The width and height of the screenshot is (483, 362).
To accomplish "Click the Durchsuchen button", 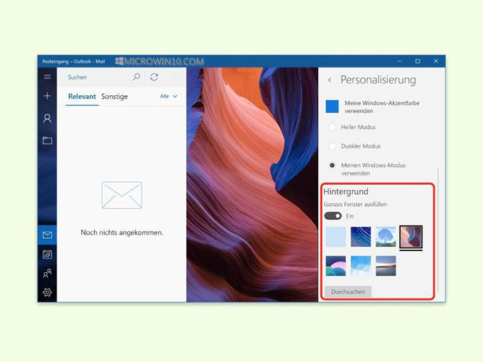I will point(348,292).
